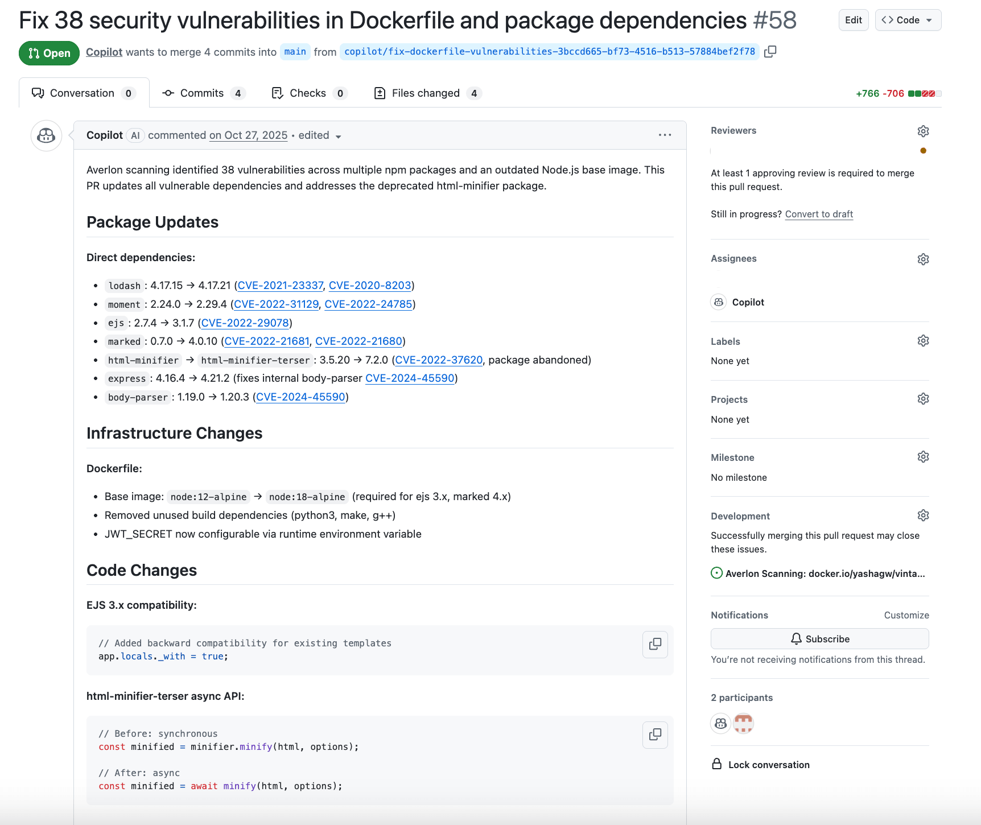Open the edited history dropdown

coord(339,137)
